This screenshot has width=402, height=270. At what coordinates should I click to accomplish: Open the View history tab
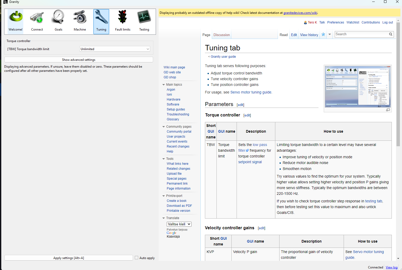(x=309, y=35)
